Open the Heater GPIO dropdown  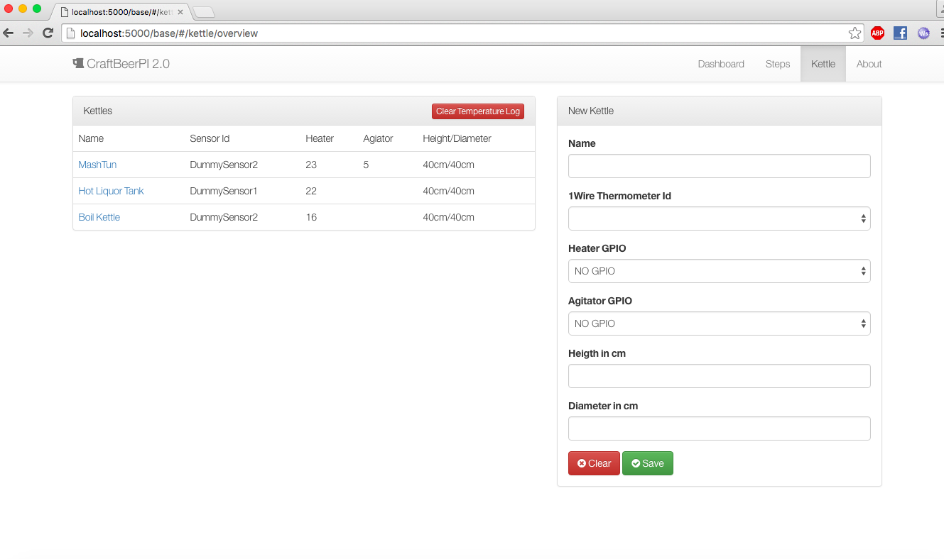point(719,271)
